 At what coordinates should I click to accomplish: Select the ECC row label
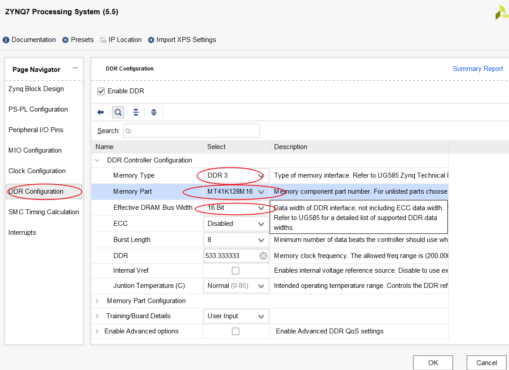pos(121,224)
